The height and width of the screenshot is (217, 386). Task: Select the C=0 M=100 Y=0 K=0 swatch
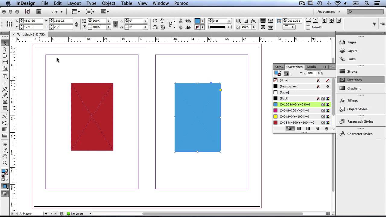pyautogui.click(x=302, y=111)
